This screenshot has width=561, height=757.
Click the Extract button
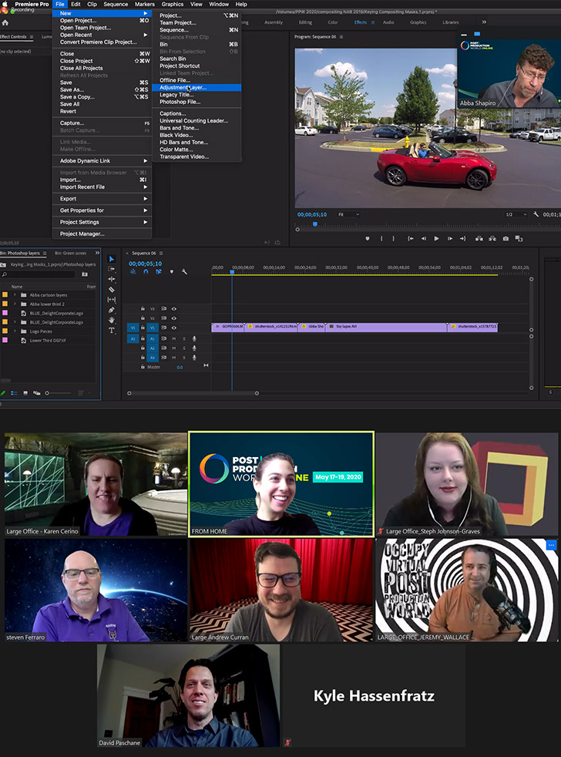pos(492,238)
